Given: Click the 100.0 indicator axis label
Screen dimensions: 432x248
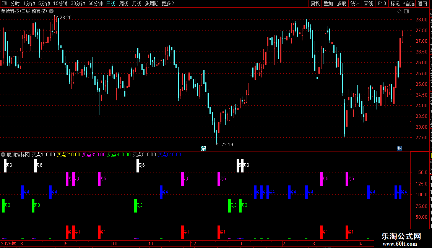Looking at the screenshot, I should pos(422,194).
